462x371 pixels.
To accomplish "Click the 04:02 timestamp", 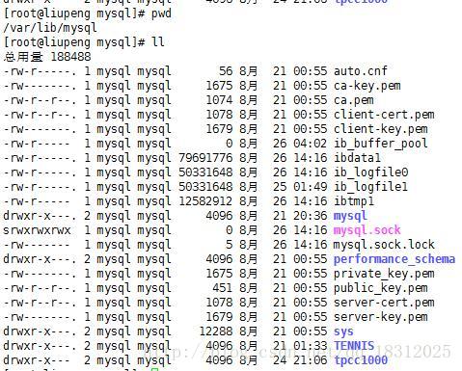I will point(311,144).
